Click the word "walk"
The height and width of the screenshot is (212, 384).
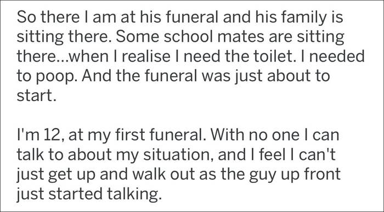148,175
